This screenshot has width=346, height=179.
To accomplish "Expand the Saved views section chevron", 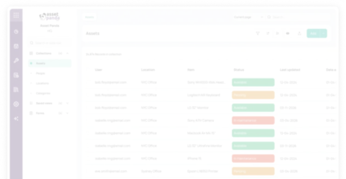I will point(68,103).
